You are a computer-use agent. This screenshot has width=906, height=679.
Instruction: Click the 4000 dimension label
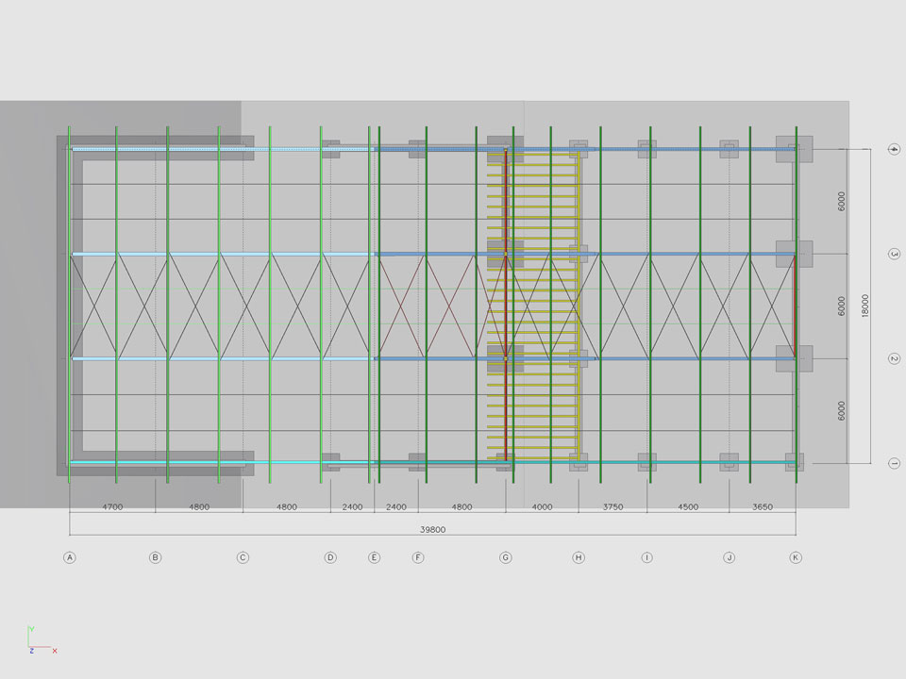pyautogui.click(x=542, y=507)
